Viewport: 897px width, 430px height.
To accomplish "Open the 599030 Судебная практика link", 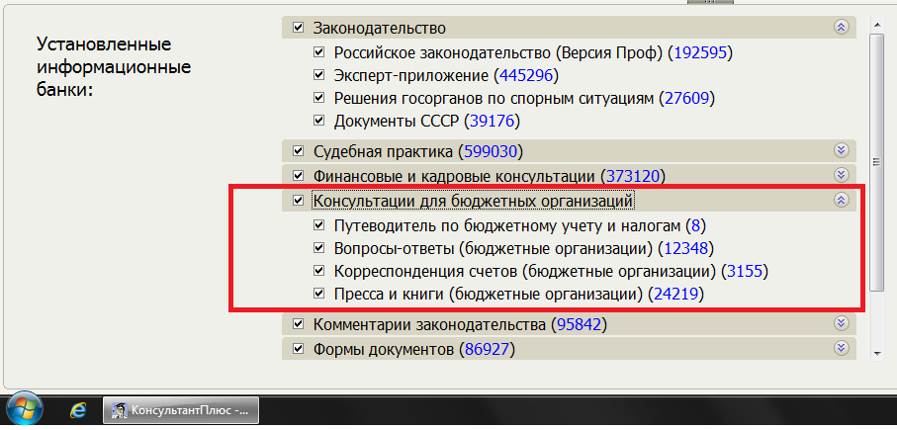I will click(x=491, y=152).
